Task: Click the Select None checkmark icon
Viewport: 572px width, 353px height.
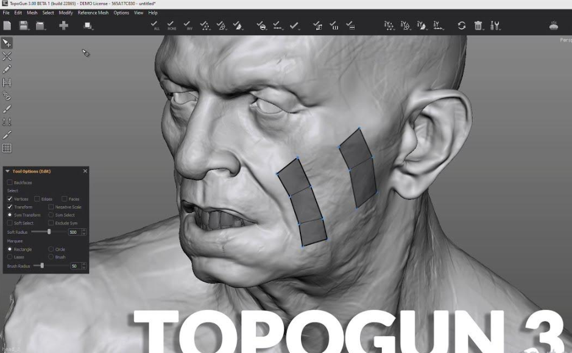Action: point(172,25)
